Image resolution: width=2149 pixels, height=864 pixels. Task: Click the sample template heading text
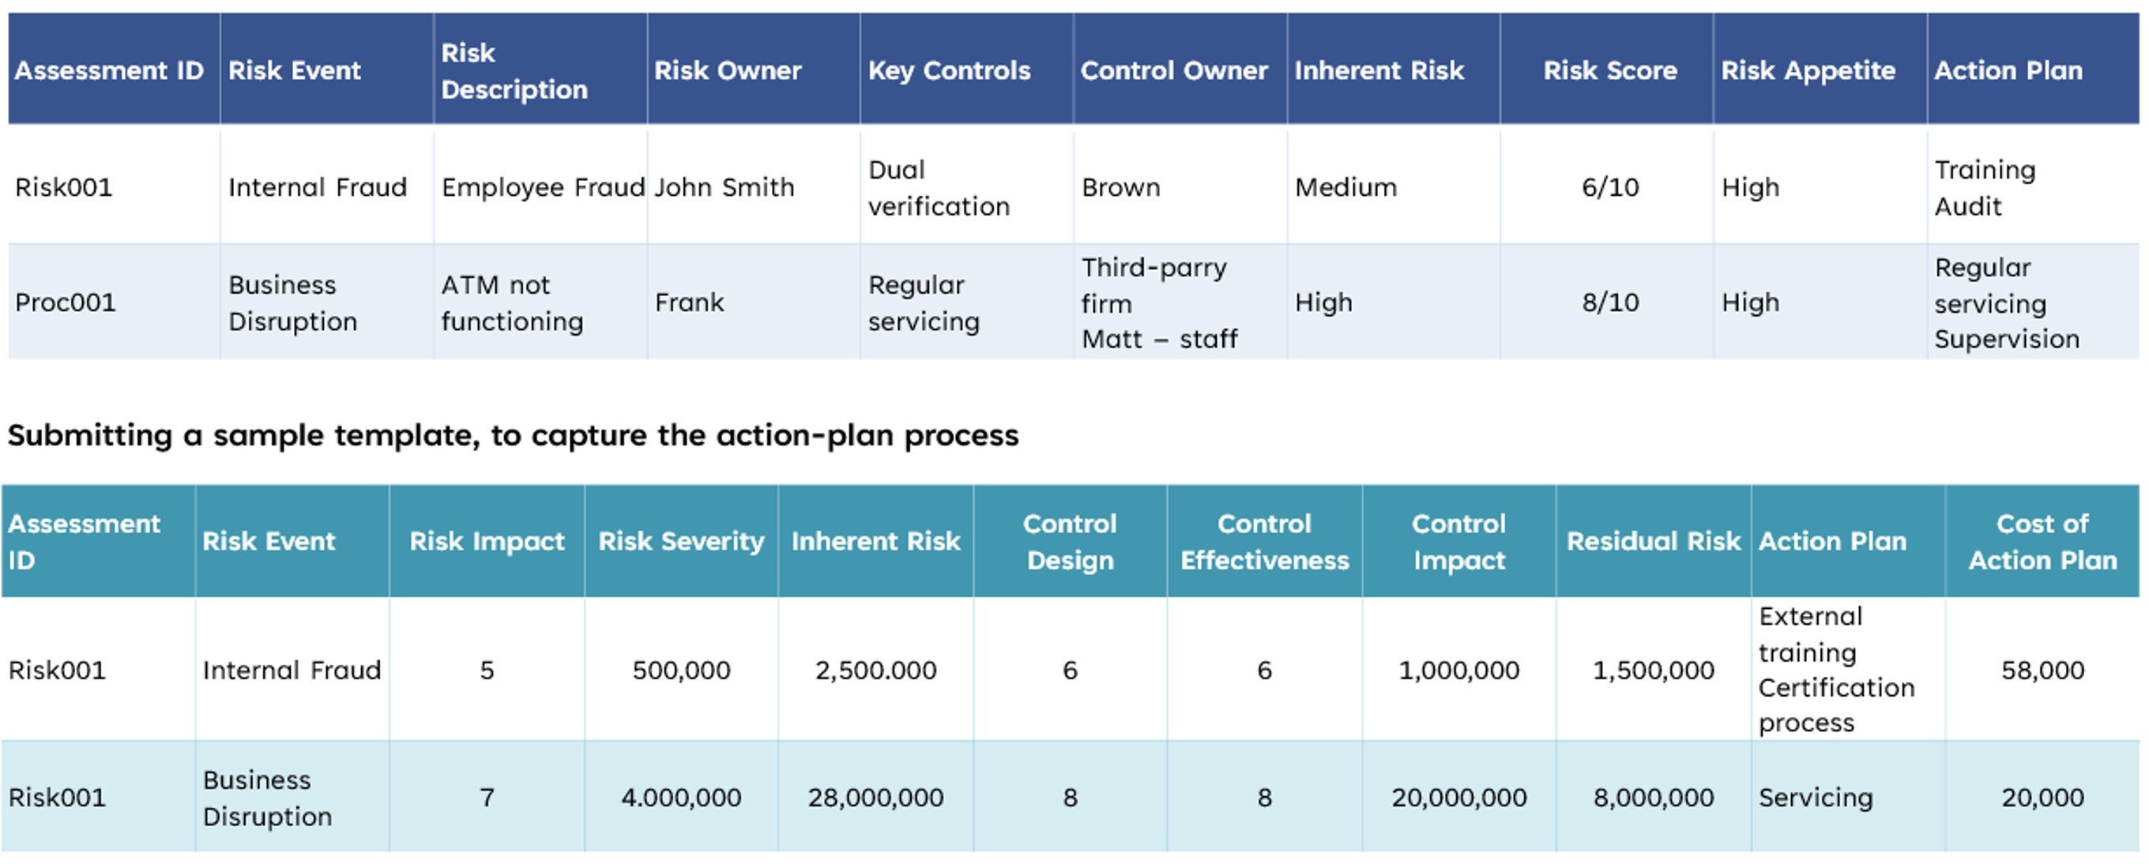coord(512,435)
